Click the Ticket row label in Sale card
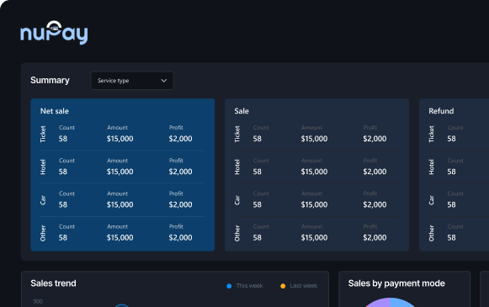This screenshot has height=307, width=489. [237, 134]
